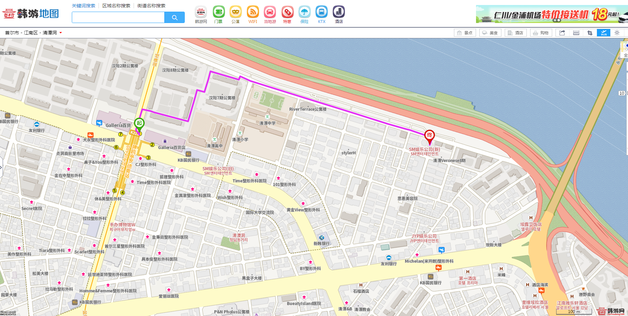Click the 清潭高中 school icon
628x316 pixels.
(214, 140)
